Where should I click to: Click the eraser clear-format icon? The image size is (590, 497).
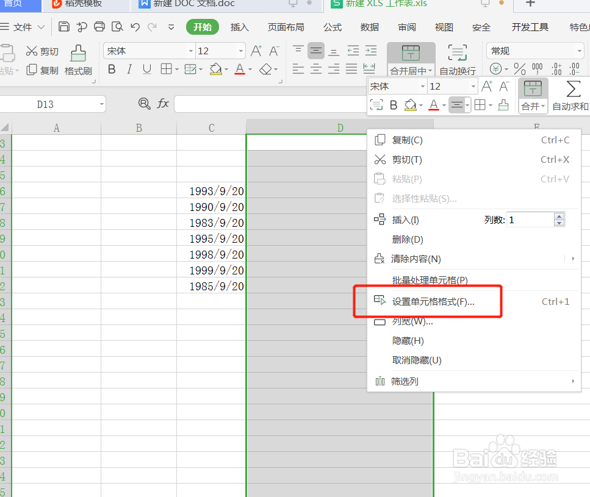coord(266,69)
